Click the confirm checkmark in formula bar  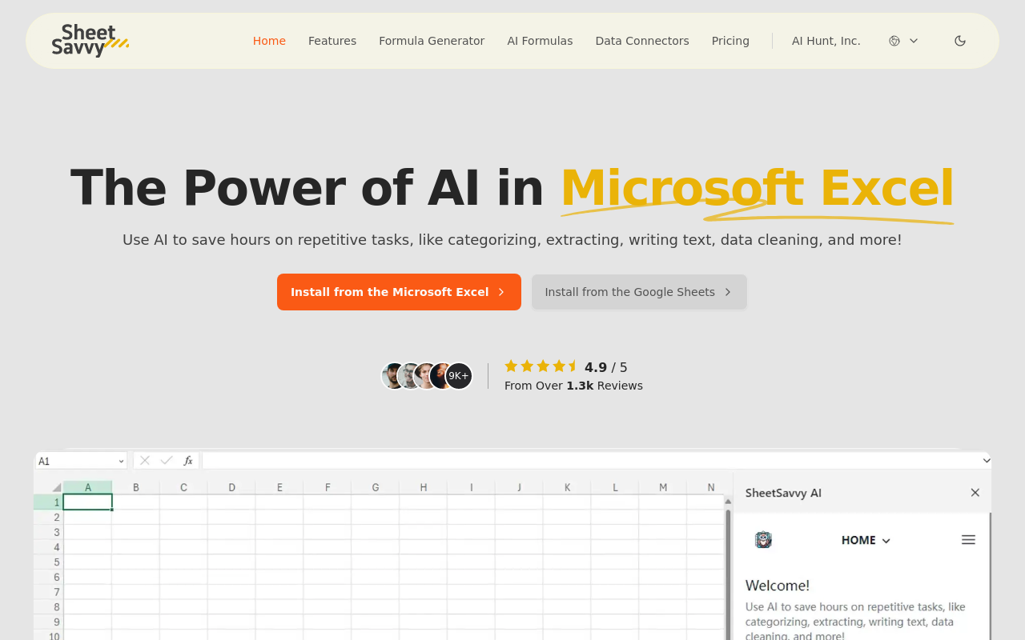[x=167, y=460]
